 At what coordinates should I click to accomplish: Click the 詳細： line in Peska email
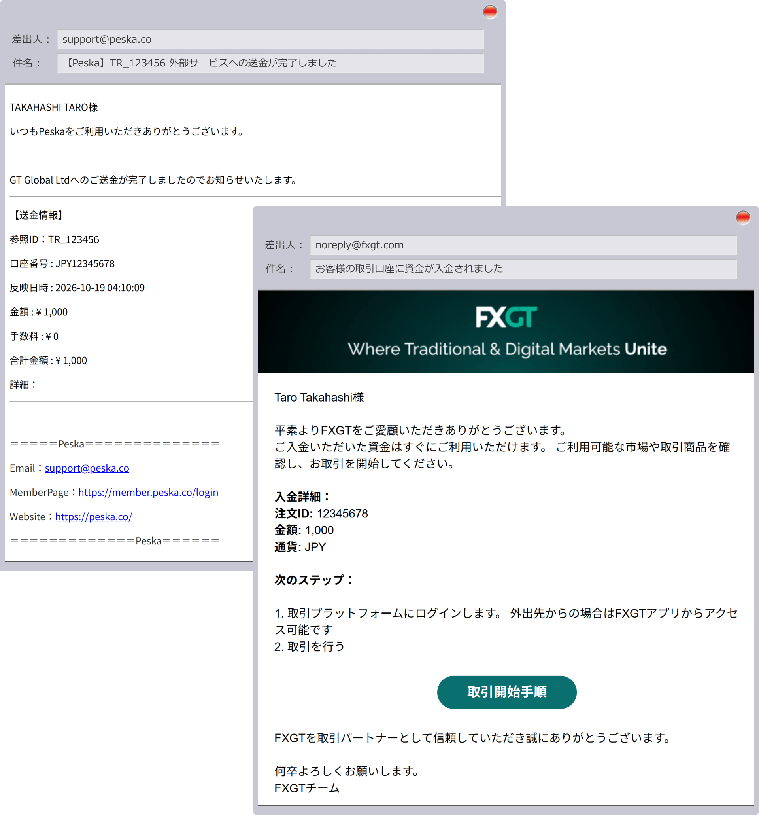click(x=24, y=385)
